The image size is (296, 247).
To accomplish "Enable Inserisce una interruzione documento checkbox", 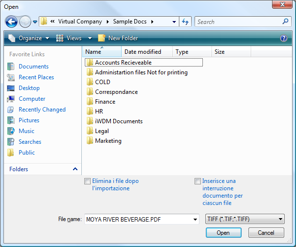I will (x=197, y=181).
